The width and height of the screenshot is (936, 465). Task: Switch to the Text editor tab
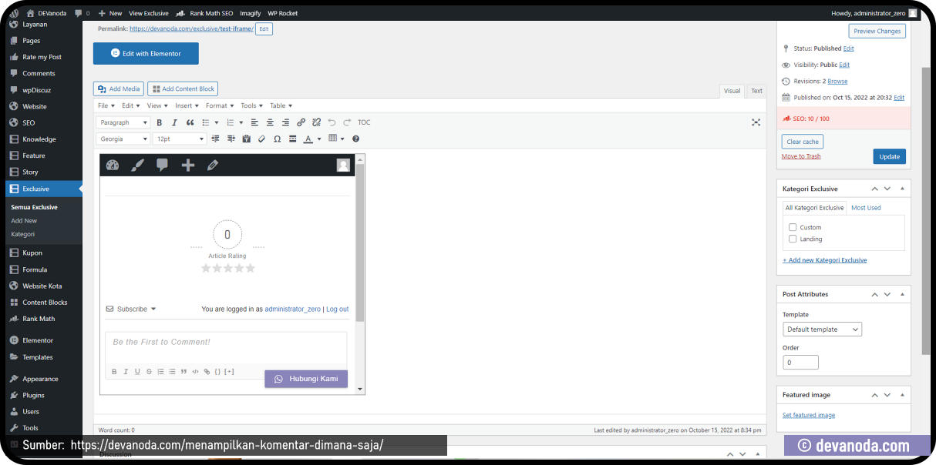click(756, 91)
